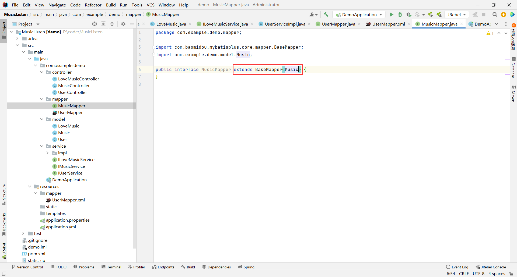This screenshot has width=517, height=277.
Task: Toggle read-only lock in the status bar
Action: tap(511, 274)
